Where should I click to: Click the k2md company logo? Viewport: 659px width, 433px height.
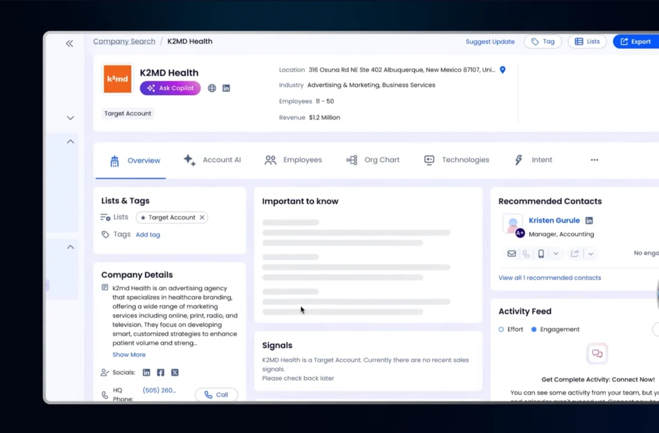tap(118, 79)
